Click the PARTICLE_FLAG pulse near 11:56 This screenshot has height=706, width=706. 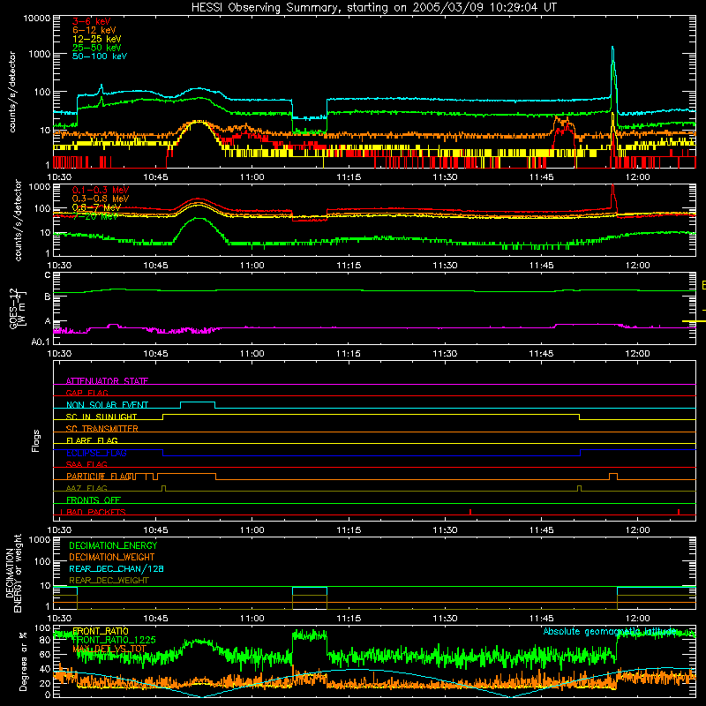coord(612,477)
